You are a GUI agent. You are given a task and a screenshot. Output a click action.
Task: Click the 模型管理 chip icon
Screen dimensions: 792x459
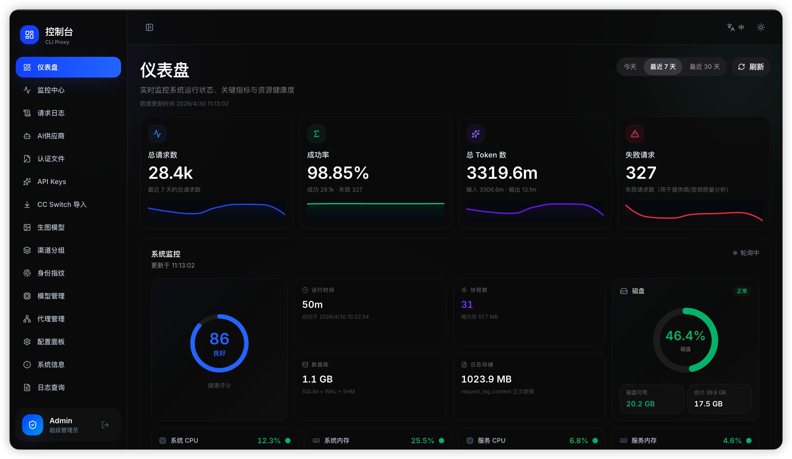pos(27,296)
